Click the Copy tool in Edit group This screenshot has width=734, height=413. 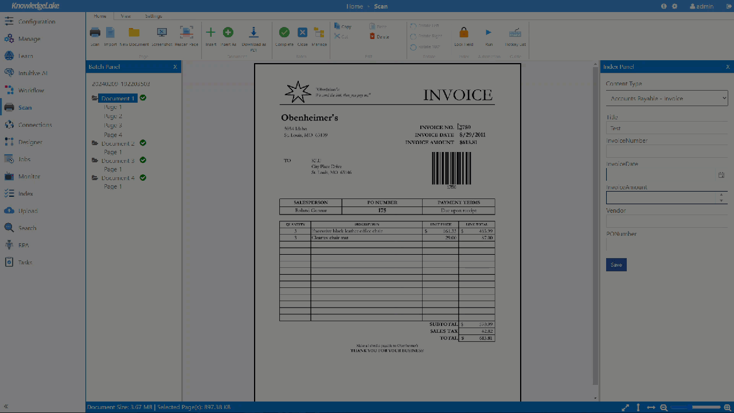pos(343,27)
